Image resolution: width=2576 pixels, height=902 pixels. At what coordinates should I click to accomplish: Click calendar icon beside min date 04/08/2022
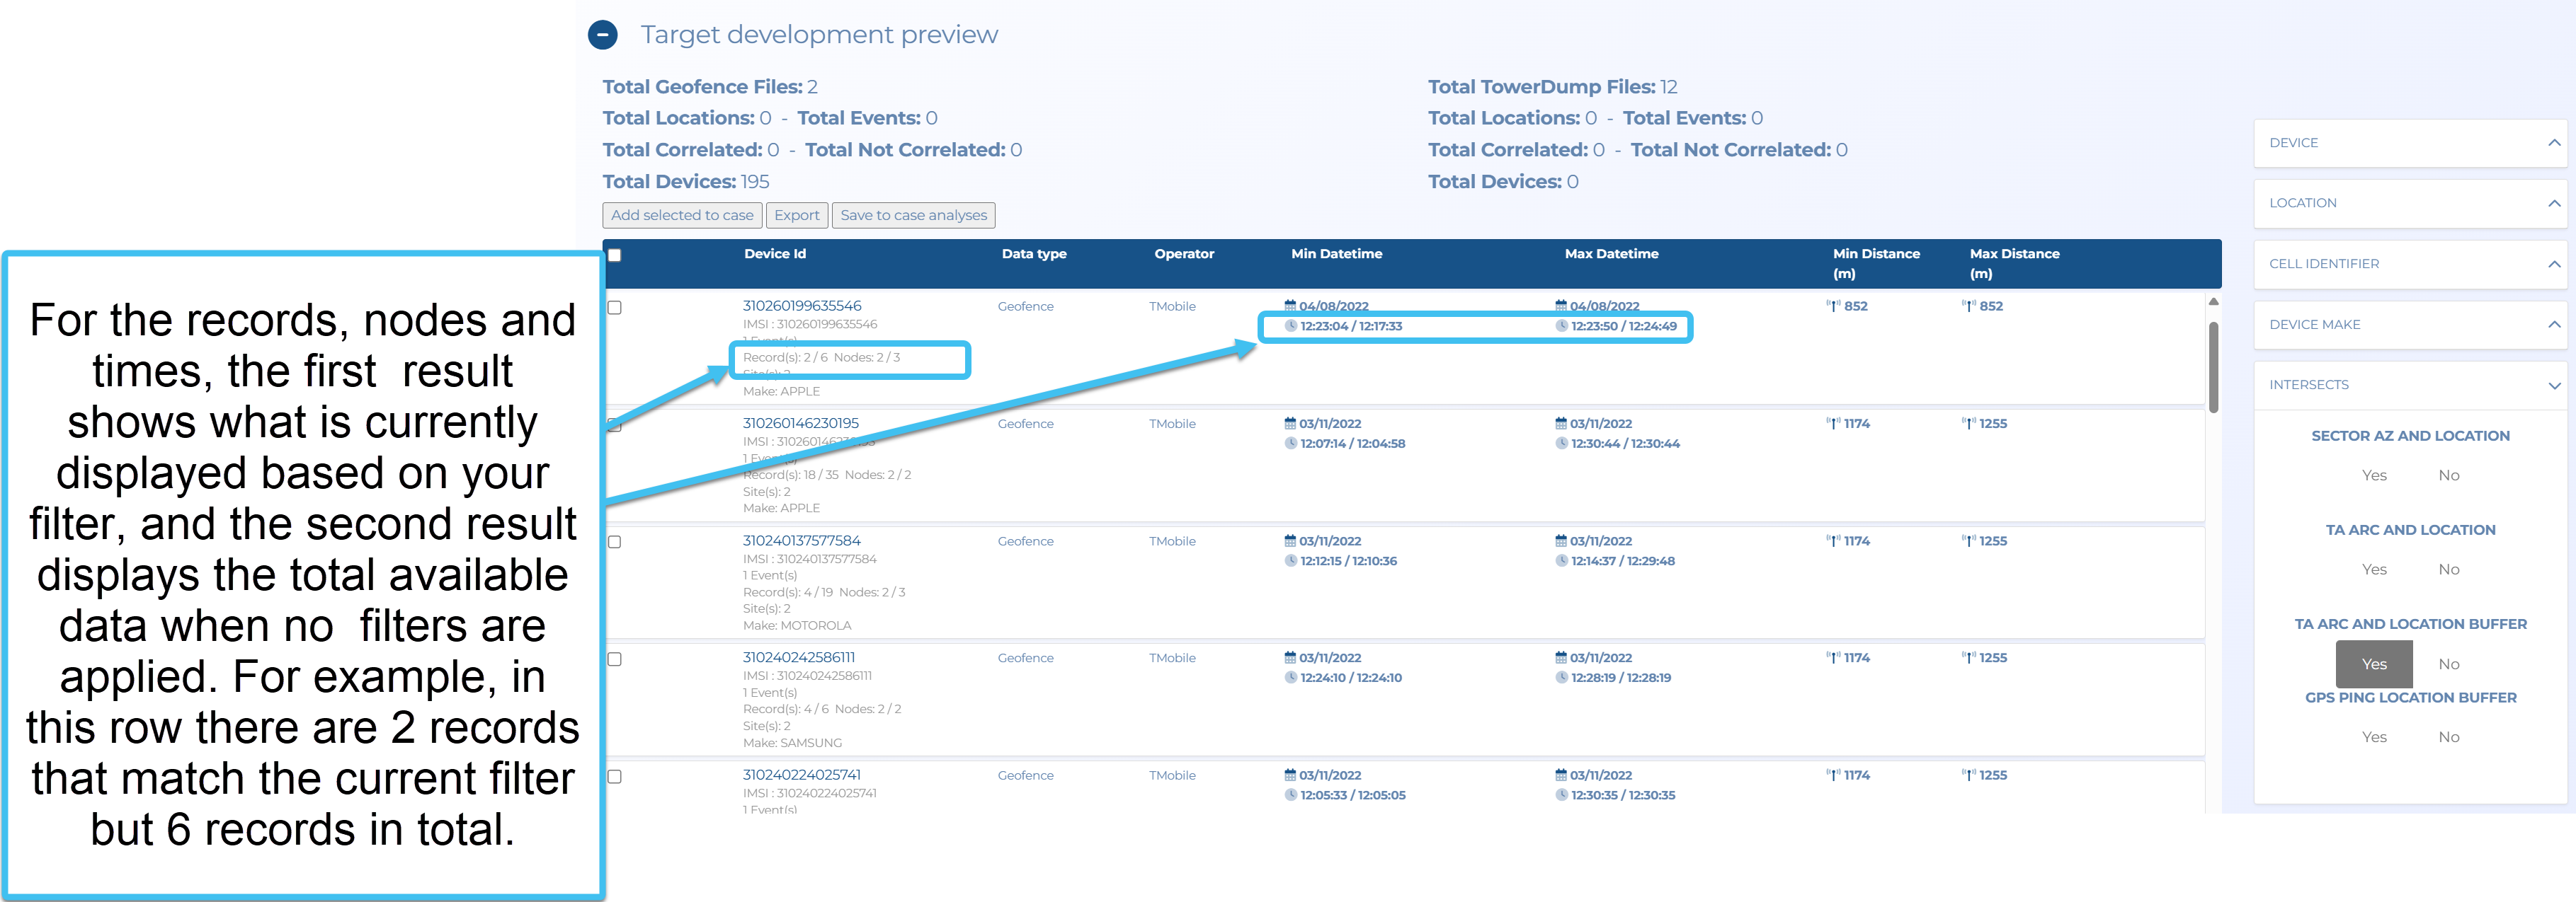(1290, 306)
